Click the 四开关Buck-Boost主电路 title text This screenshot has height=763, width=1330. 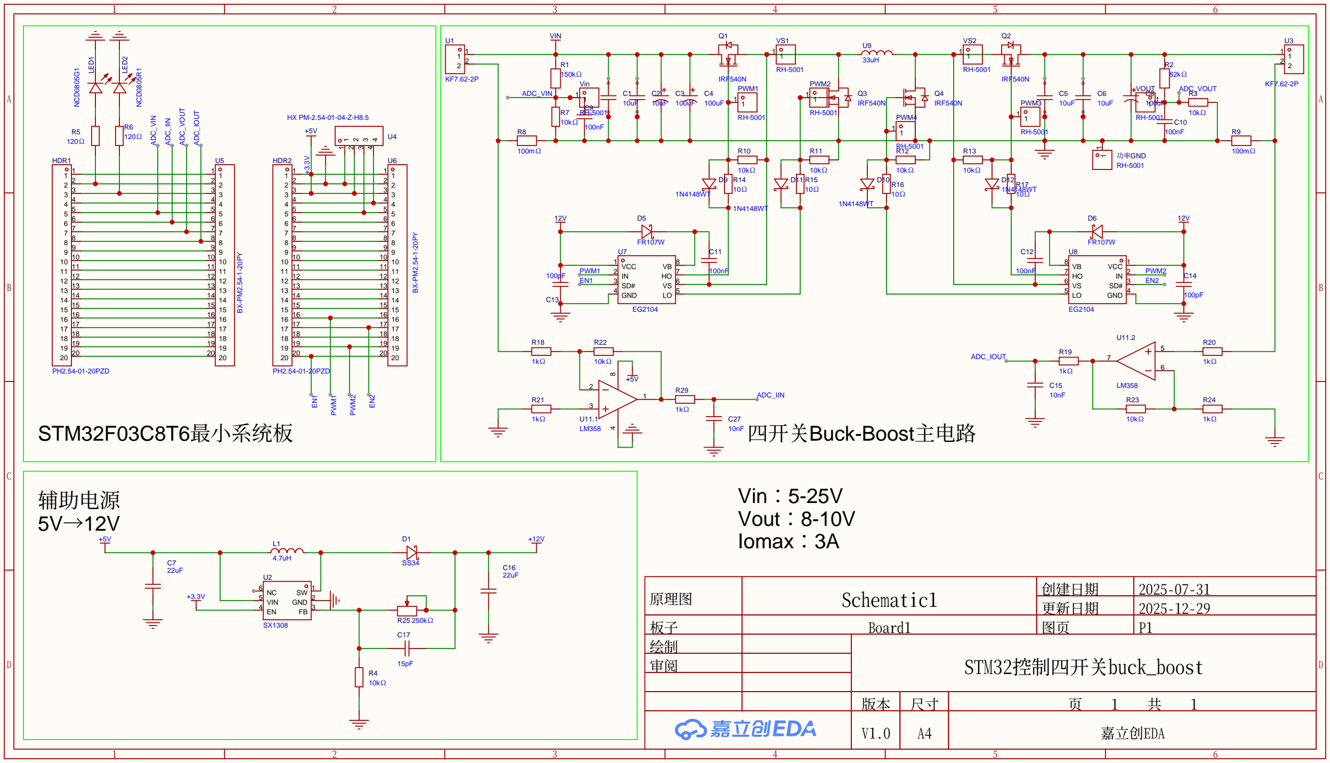point(861,433)
